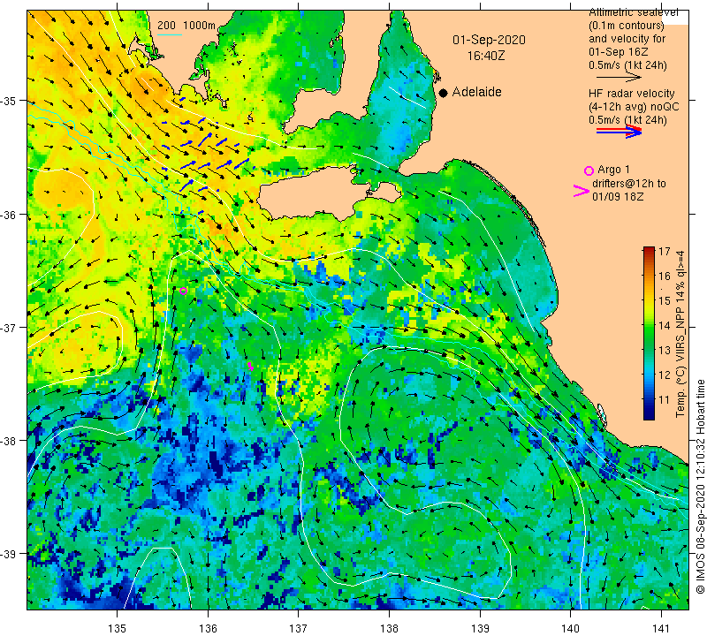Click the 135 longitude axis label
This screenshot has width=707, height=636.
click(x=118, y=628)
